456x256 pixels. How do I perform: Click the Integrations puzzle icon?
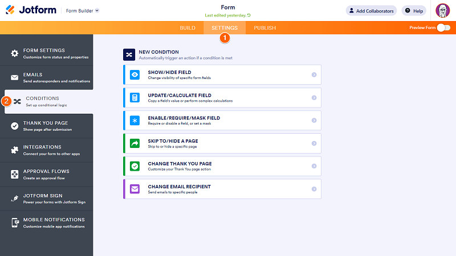(15, 150)
